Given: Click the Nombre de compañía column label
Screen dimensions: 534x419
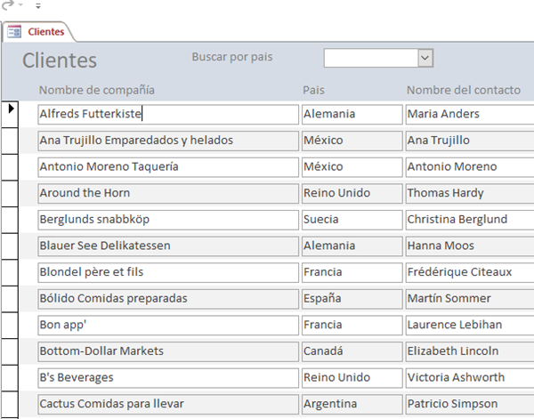Looking at the screenshot, I should (97, 90).
